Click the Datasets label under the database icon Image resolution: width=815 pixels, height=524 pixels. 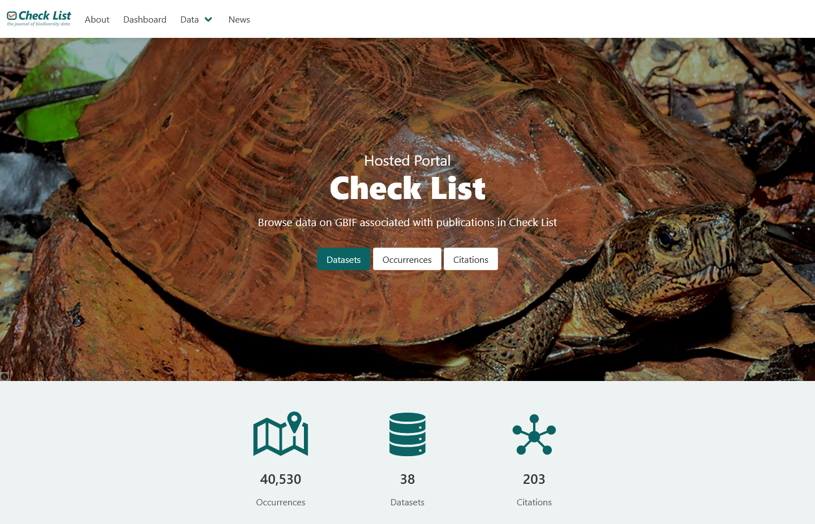407,502
